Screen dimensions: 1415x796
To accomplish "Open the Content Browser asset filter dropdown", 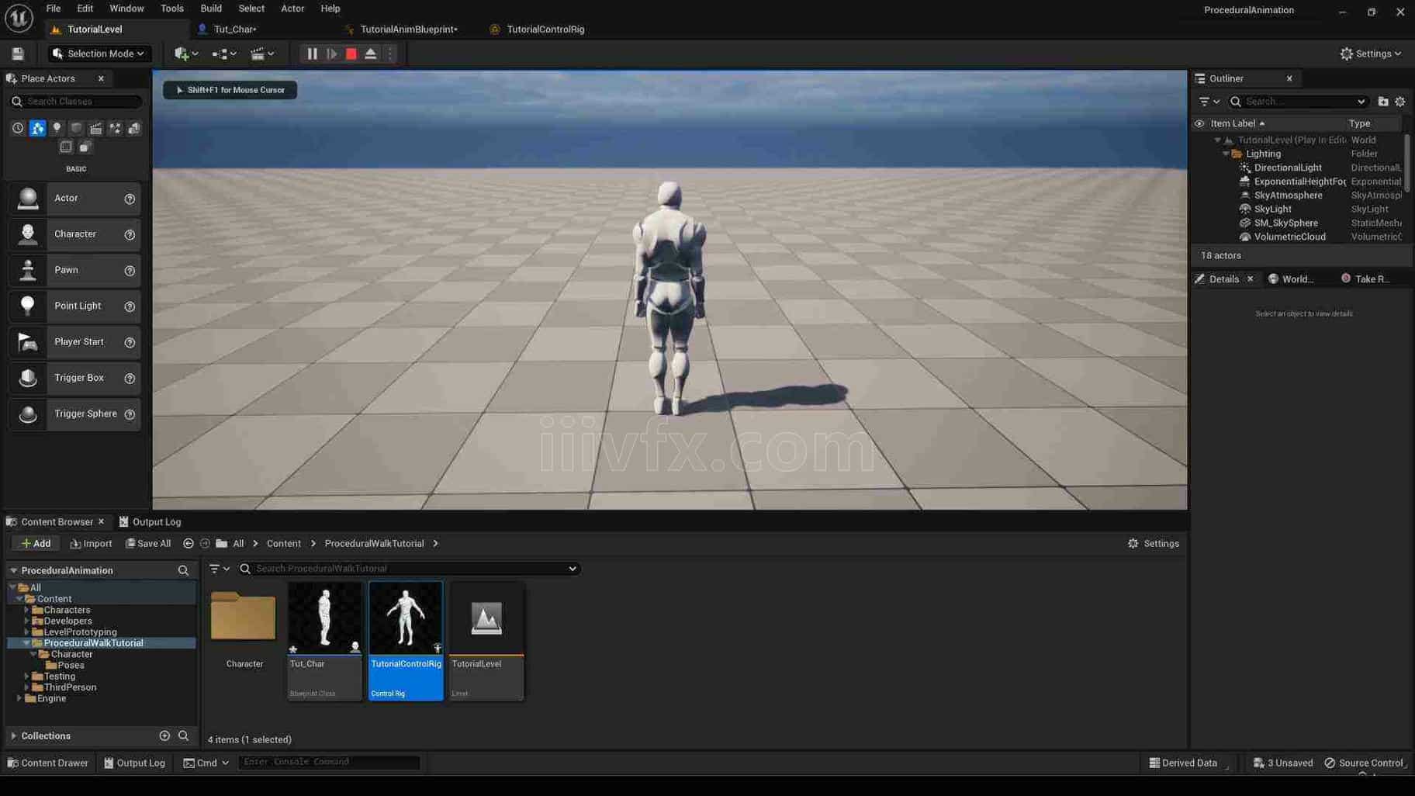I will pyautogui.click(x=220, y=569).
